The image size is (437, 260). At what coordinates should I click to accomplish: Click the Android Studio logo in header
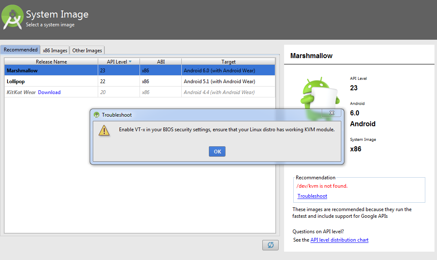(12, 17)
